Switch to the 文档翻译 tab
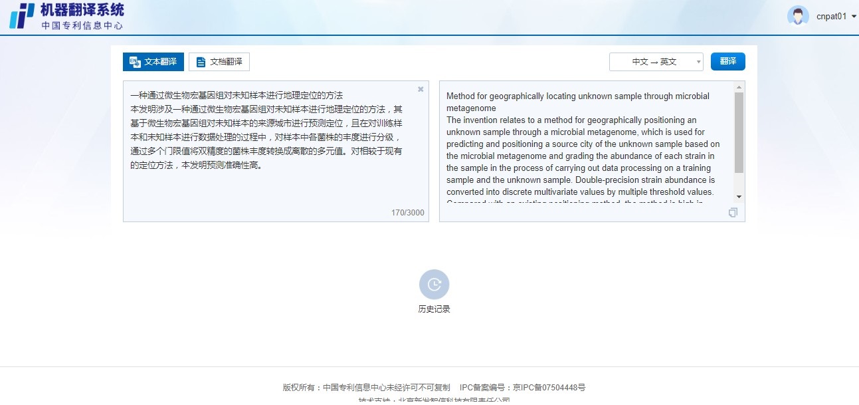Image resolution: width=859 pixels, height=405 pixels. [x=219, y=62]
